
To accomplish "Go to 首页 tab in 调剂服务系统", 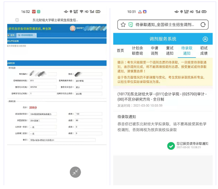I will [120, 51].
